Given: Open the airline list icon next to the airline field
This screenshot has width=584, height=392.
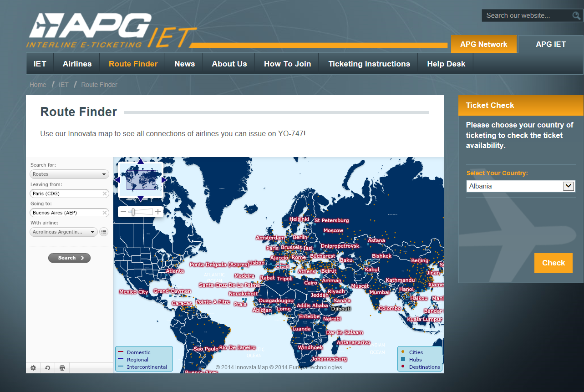Looking at the screenshot, I should [104, 232].
